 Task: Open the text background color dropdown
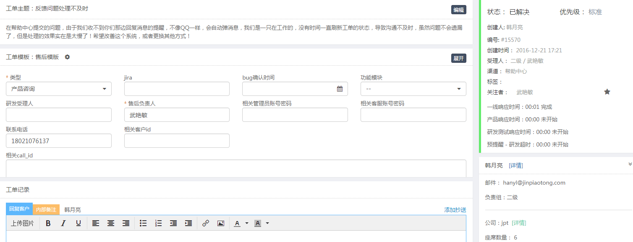click(x=267, y=223)
